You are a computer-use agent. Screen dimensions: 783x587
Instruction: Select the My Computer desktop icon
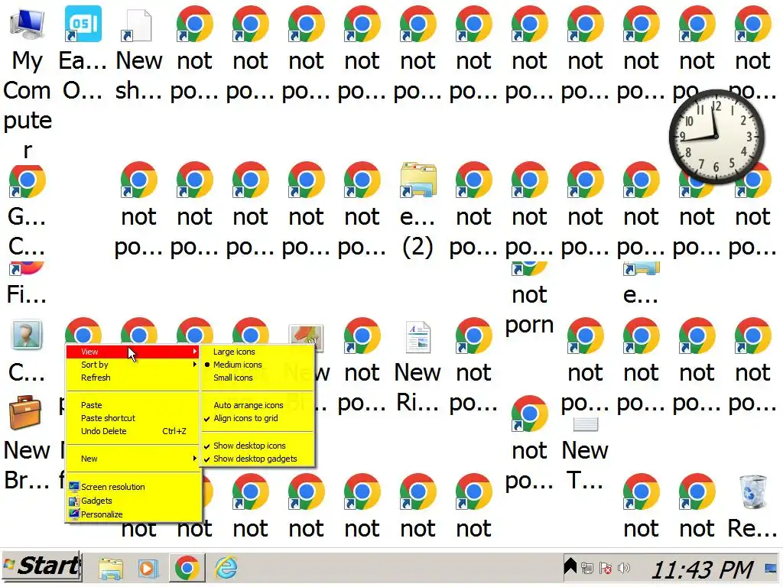point(28,24)
